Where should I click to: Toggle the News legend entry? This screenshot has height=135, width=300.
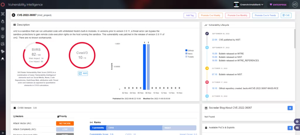click(189, 54)
